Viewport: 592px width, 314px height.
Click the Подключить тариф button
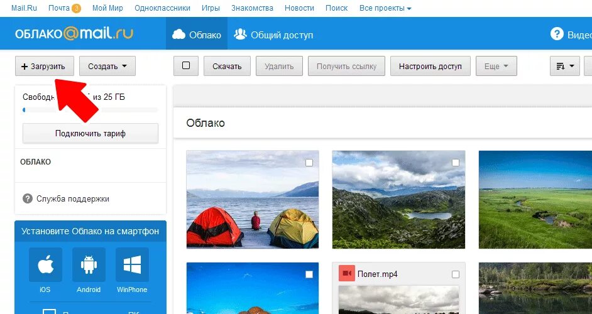(x=90, y=133)
